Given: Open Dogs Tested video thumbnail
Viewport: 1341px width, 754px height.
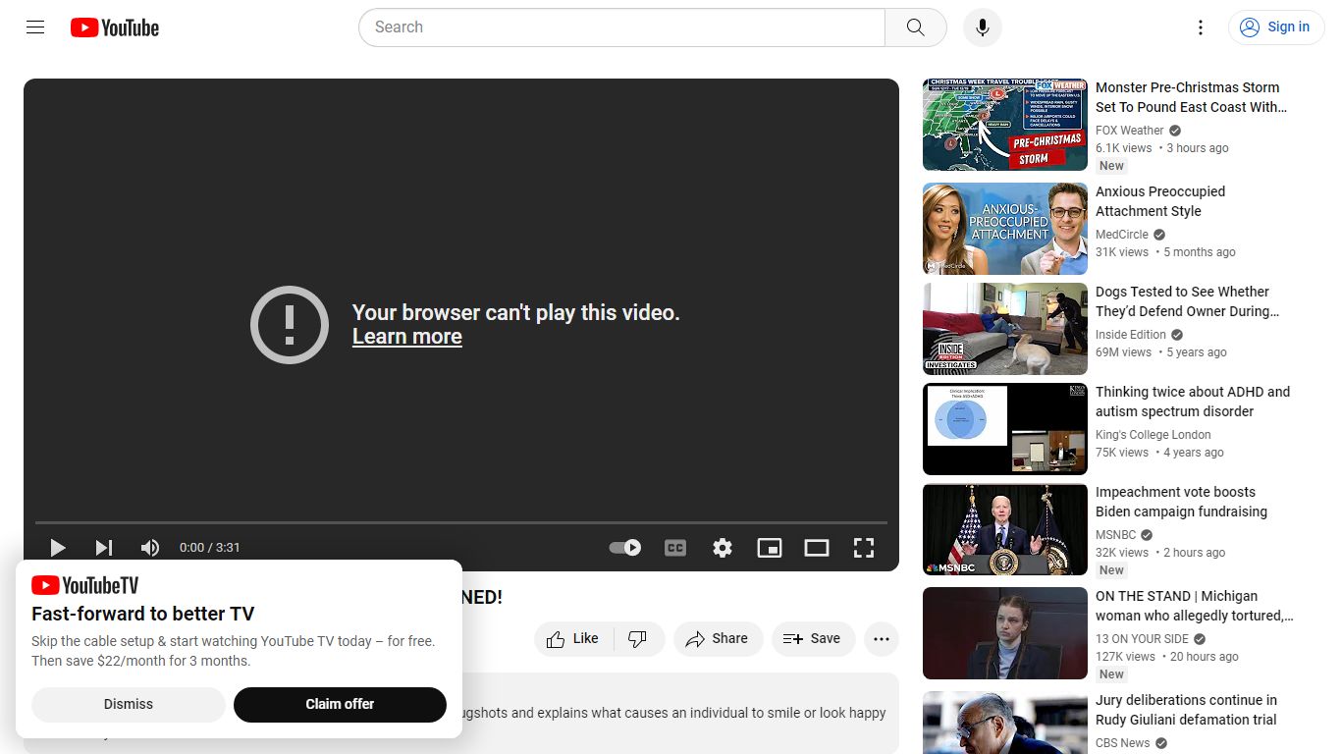Looking at the screenshot, I should point(1005,329).
